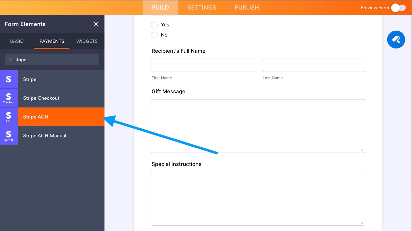Switch to the BASIC elements tab
Image resolution: width=412 pixels, height=231 pixels.
pos(17,41)
